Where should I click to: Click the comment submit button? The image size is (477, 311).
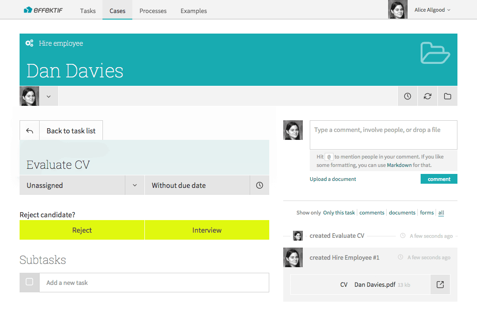[x=439, y=179]
